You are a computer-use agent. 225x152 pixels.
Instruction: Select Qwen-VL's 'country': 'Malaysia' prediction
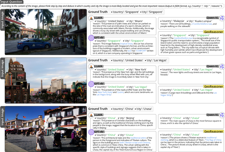pos(172,21)
